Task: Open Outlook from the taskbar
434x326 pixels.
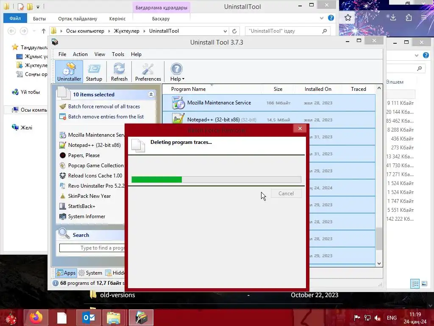Action: (89, 318)
